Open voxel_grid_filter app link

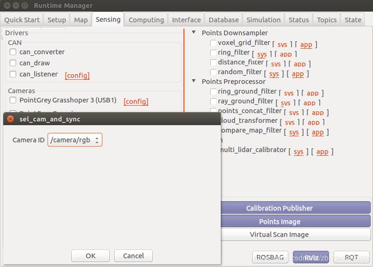[306, 45]
